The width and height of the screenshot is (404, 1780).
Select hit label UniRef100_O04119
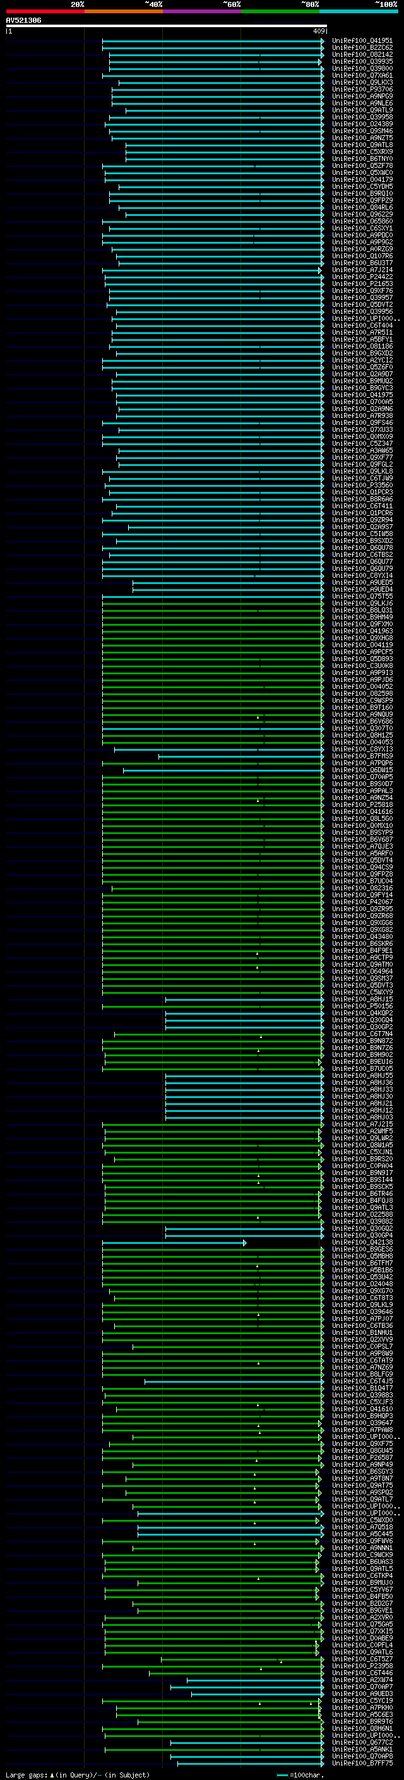click(362, 645)
